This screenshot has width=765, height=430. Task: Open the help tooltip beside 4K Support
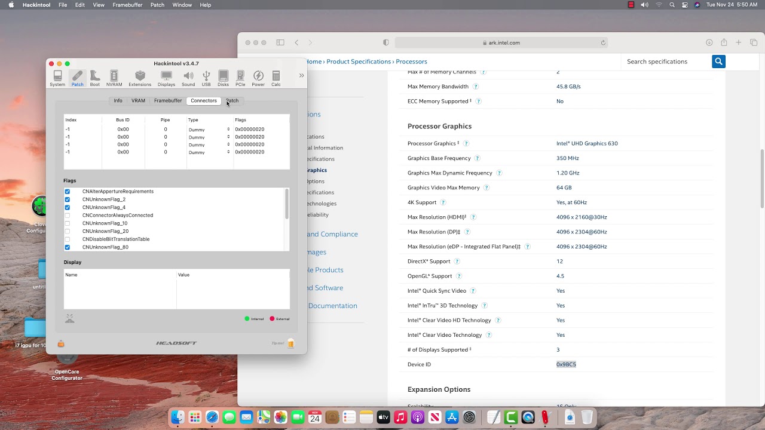click(442, 202)
